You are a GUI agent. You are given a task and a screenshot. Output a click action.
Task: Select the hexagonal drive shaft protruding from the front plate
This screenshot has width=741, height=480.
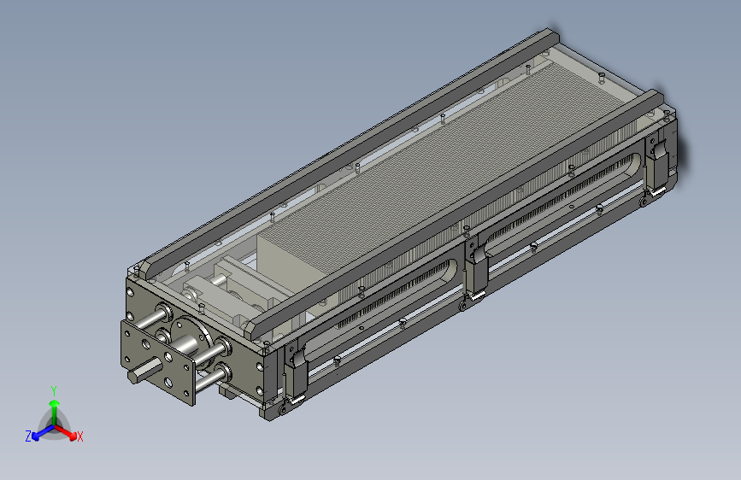144,370
